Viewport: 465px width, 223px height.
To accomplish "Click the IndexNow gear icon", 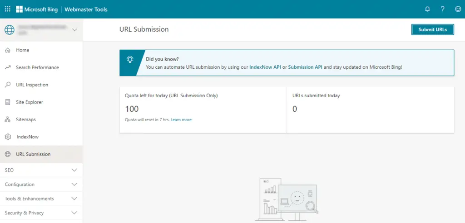I will pyautogui.click(x=8, y=137).
